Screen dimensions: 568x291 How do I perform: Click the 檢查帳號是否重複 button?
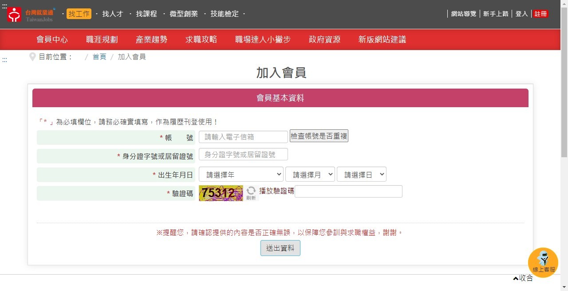(319, 136)
